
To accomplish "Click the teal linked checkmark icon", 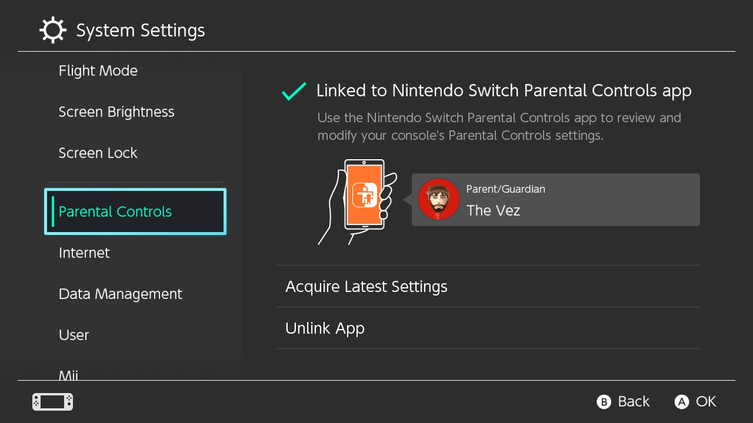I will [x=294, y=92].
